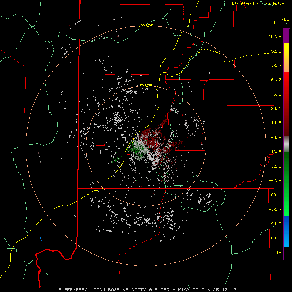The height and width of the screenshot is (292, 292).
Task: Click the VEL legend title
Action: pyautogui.click(x=285, y=19)
